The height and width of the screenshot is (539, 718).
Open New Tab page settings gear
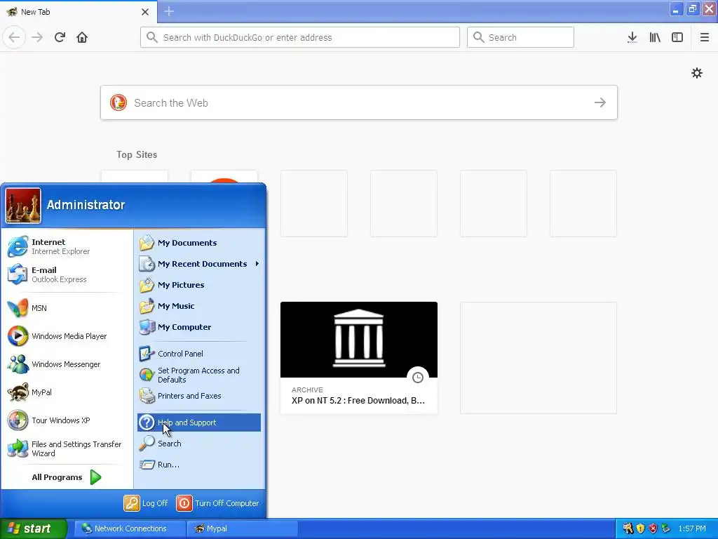tap(696, 73)
